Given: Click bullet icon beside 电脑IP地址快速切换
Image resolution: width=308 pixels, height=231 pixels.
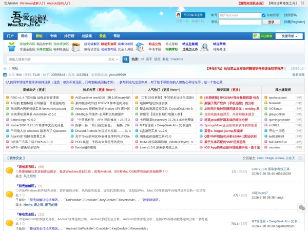Looking at the screenshot, I should (137, 103).
